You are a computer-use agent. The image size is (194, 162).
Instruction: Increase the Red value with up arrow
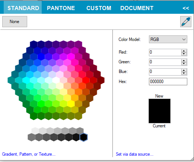[x=184, y=51]
